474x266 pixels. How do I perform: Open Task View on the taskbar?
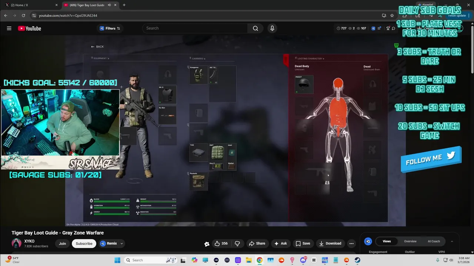(x=183, y=260)
